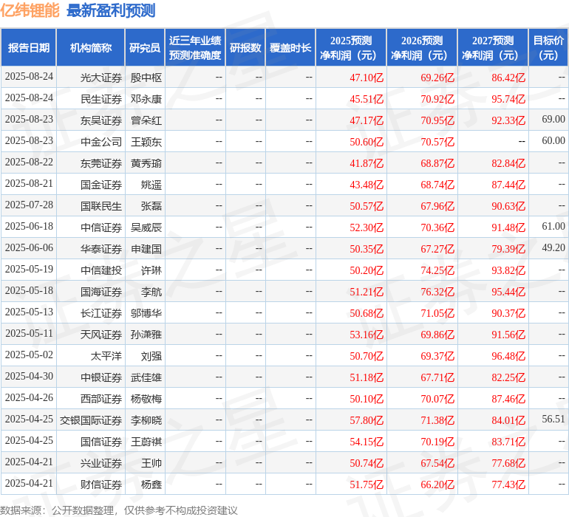Click 2025 forecast value 57.80亿
This screenshot has height=517, width=569.
tap(367, 420)
